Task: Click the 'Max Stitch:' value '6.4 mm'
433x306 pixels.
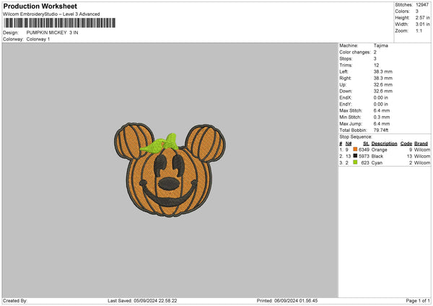Action: [x=382, y=110]
